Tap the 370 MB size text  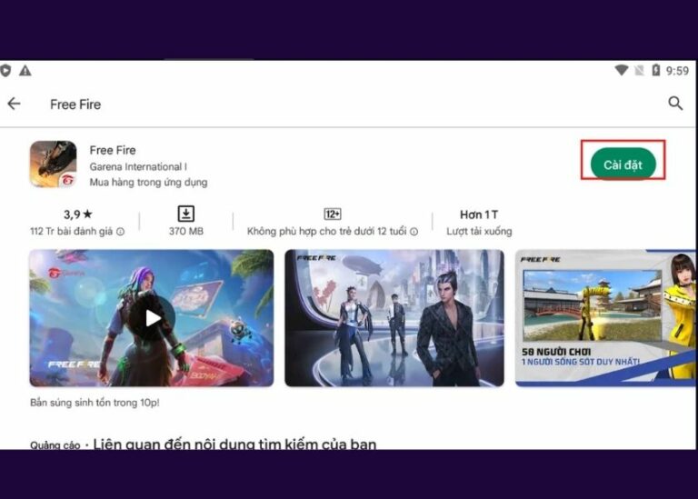[186, 232]
